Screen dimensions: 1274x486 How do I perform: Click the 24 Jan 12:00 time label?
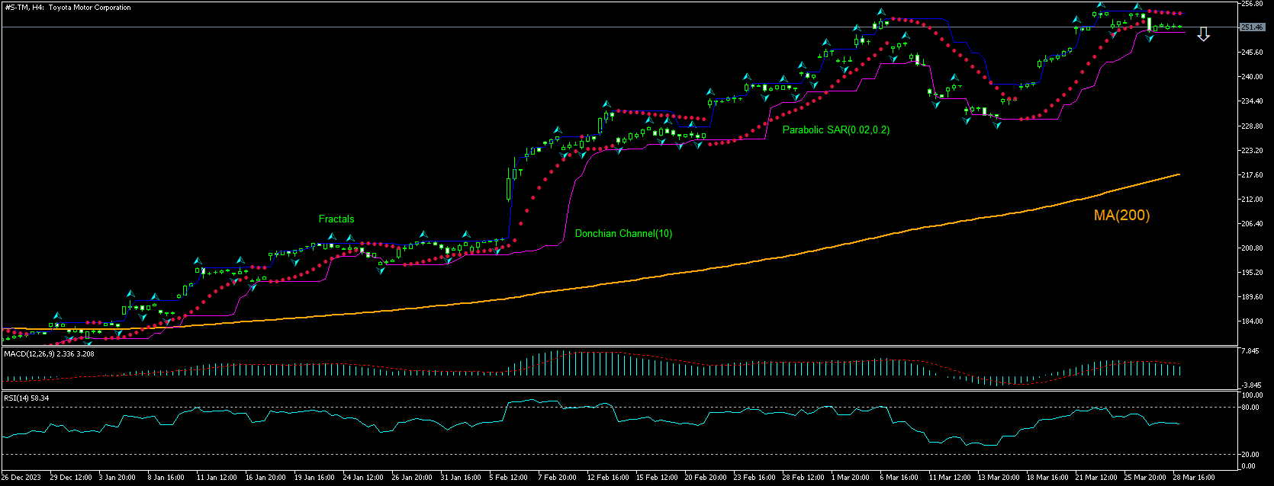coord(362,478)
